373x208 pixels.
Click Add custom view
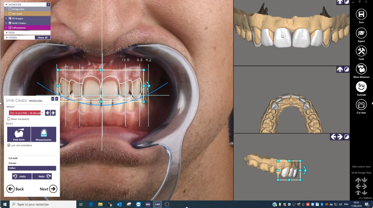click(x=361, y=167)
